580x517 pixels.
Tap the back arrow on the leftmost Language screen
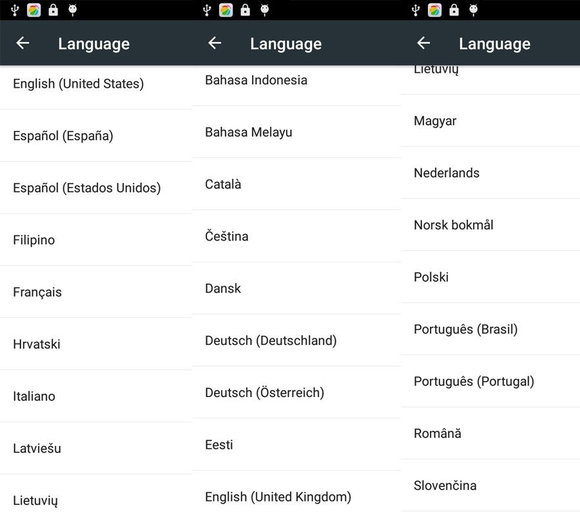pyautogui.click(x=23, y=43)
